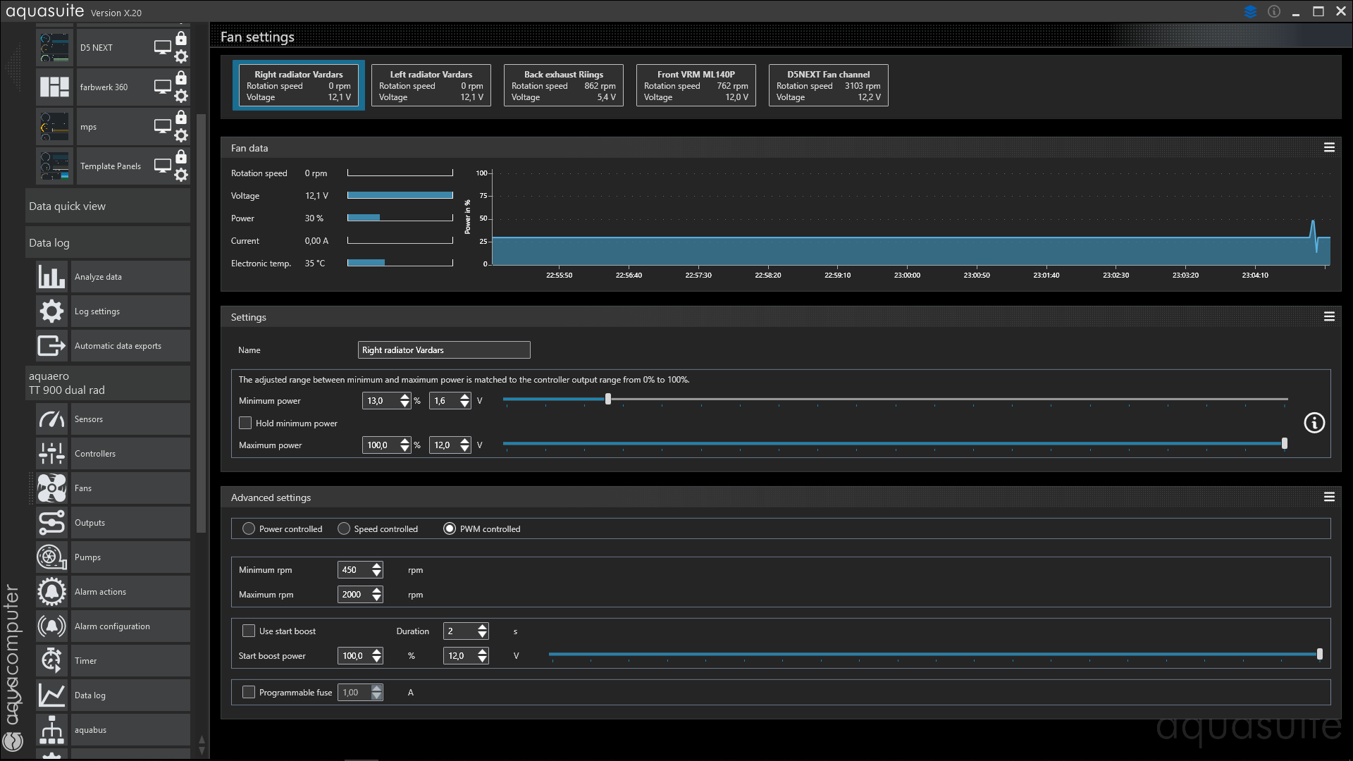The width and height of the screenshot is (1353, 761).
Task: Open the Timer icon
Action: pyautogui.click(x=52, y=662)
